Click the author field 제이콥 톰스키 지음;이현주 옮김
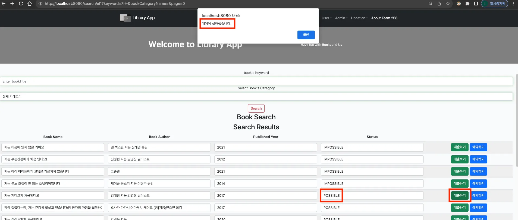Screen dimensions: 518x220 pos(159,184)
